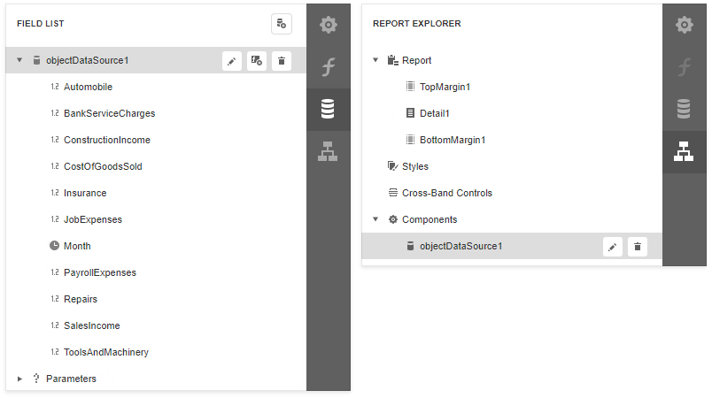Click pencil edit icon in Field List panel
The height and width of the screenshot is (398, 712).
click(x=231, y=60)
